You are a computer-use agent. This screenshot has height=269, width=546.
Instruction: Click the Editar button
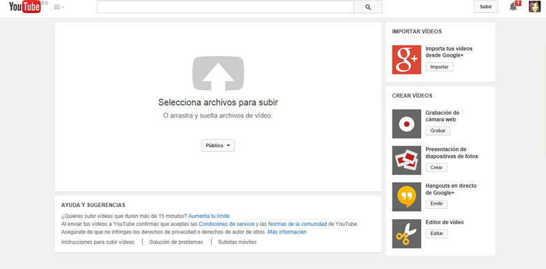point(436,233)
